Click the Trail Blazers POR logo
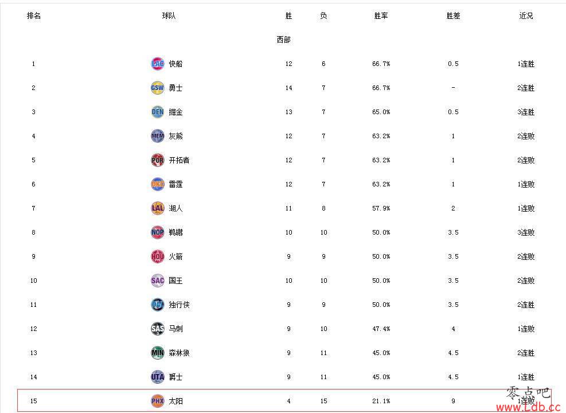This screenshot has width=566, height=413. [157, 160]
